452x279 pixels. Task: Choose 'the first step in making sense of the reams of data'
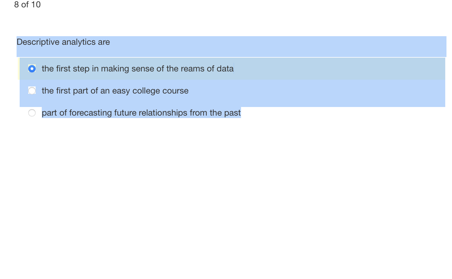coord(138,69)
